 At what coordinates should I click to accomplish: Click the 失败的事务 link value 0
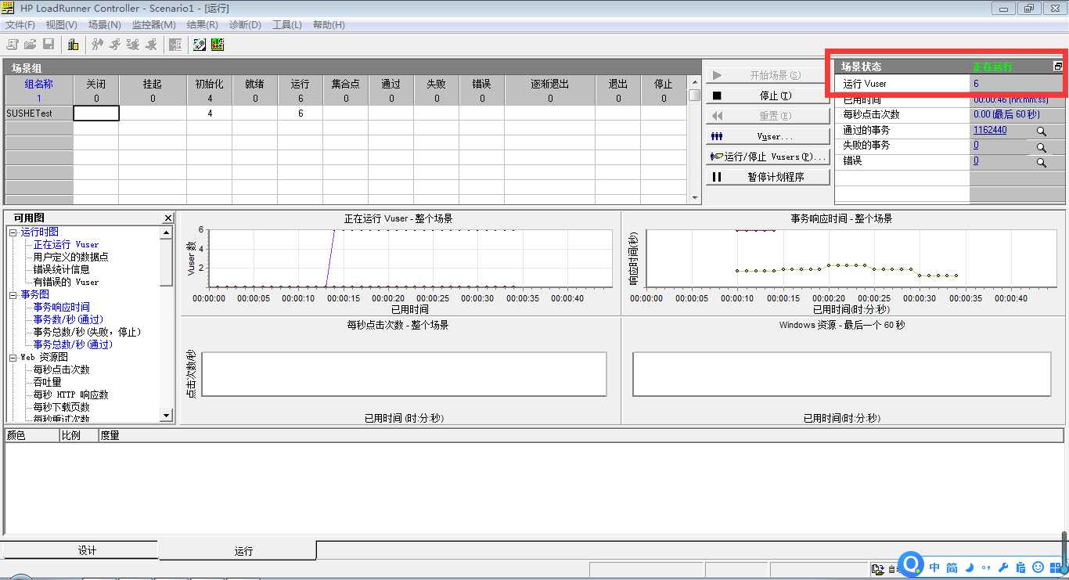[976, 146]
